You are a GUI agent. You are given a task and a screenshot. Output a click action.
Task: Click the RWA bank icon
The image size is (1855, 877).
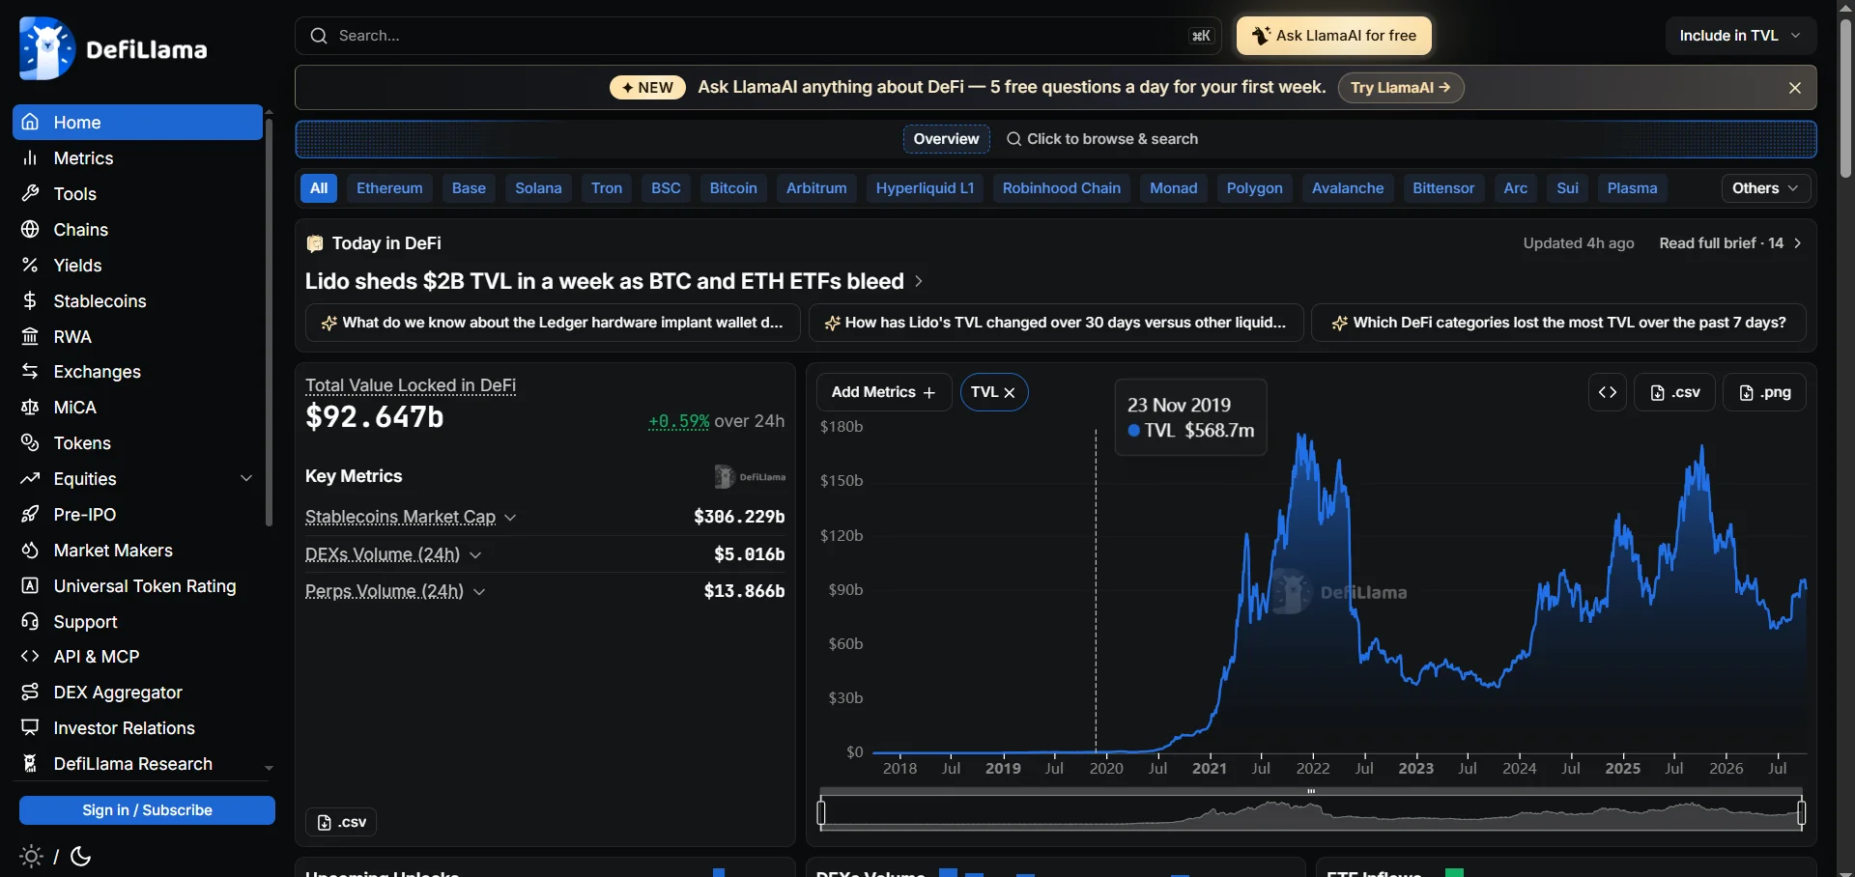pos(30,337)
